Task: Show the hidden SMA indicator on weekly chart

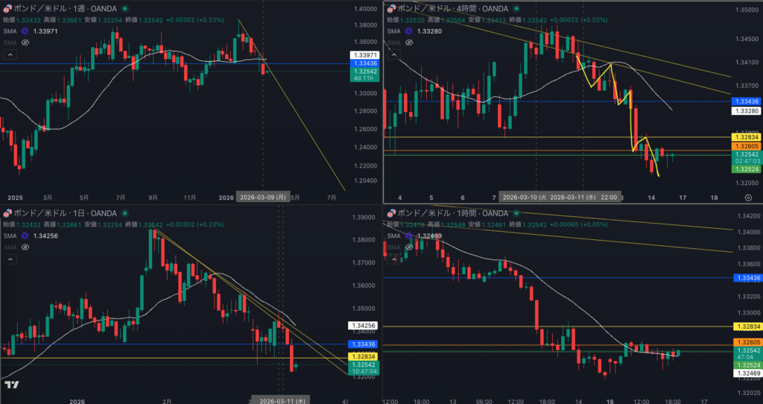Action: pyautogui.click(x=25, y=43)
